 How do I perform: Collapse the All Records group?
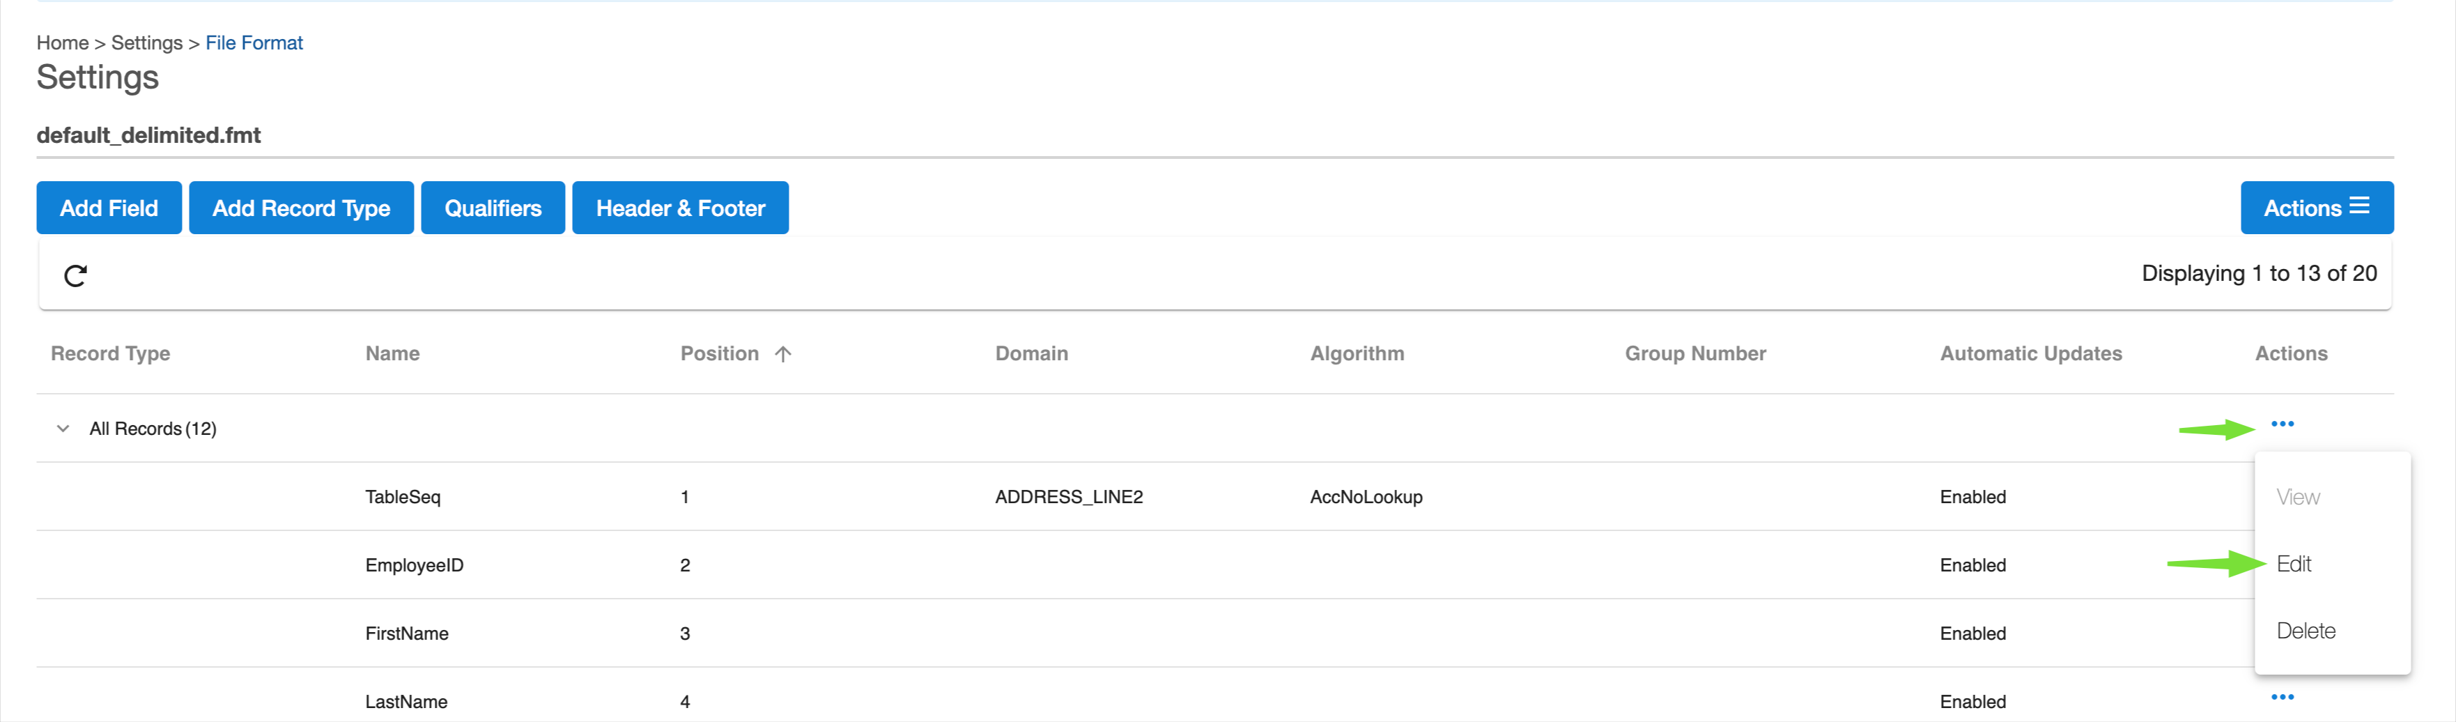point(63,429)
